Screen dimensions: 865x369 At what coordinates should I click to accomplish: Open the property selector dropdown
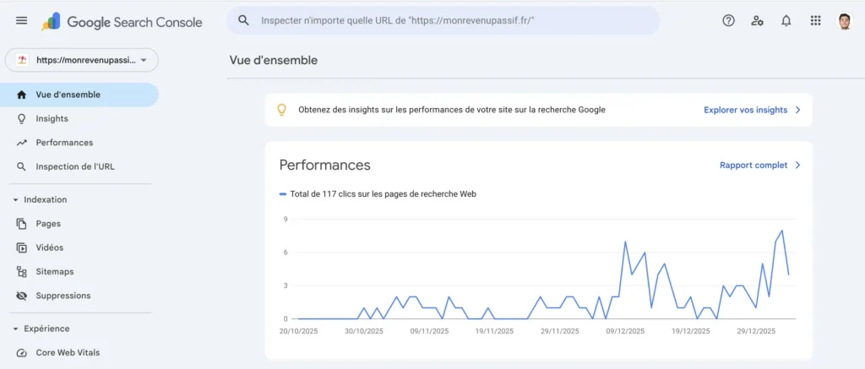click(82, 60)
